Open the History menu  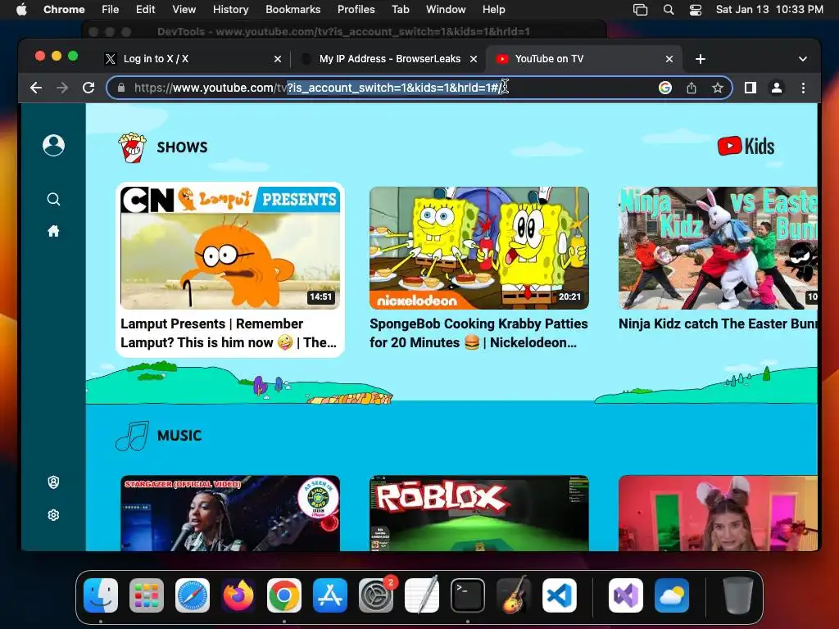click(230, 10)
